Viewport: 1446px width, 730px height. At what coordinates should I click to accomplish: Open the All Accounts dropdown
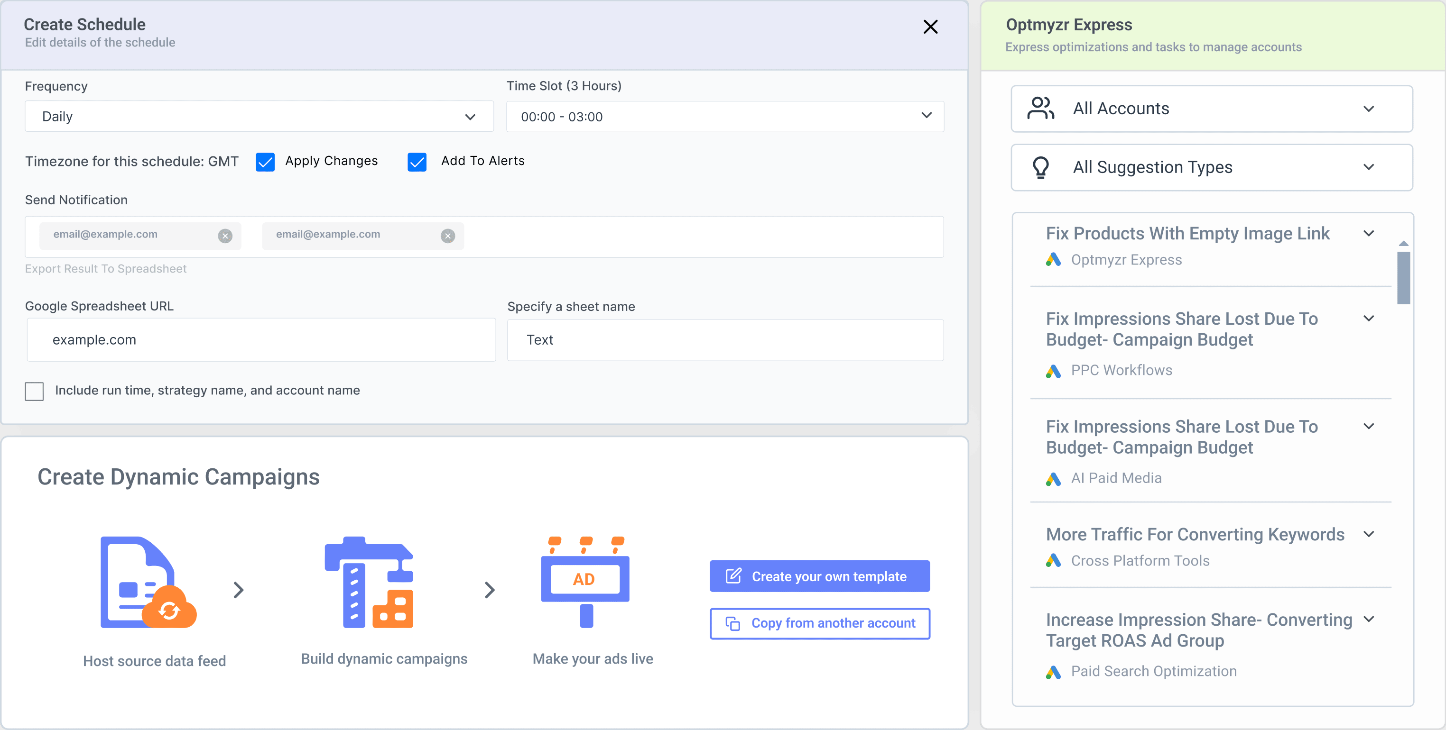tap(1211, 108)
